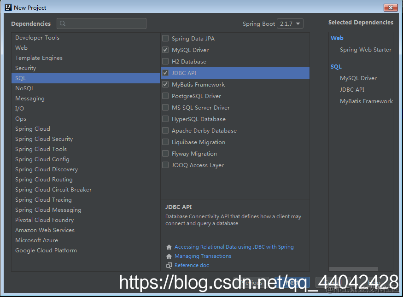The image size is (403, 297).
Task: Select the SQL category
Action: tap(86, 78)
